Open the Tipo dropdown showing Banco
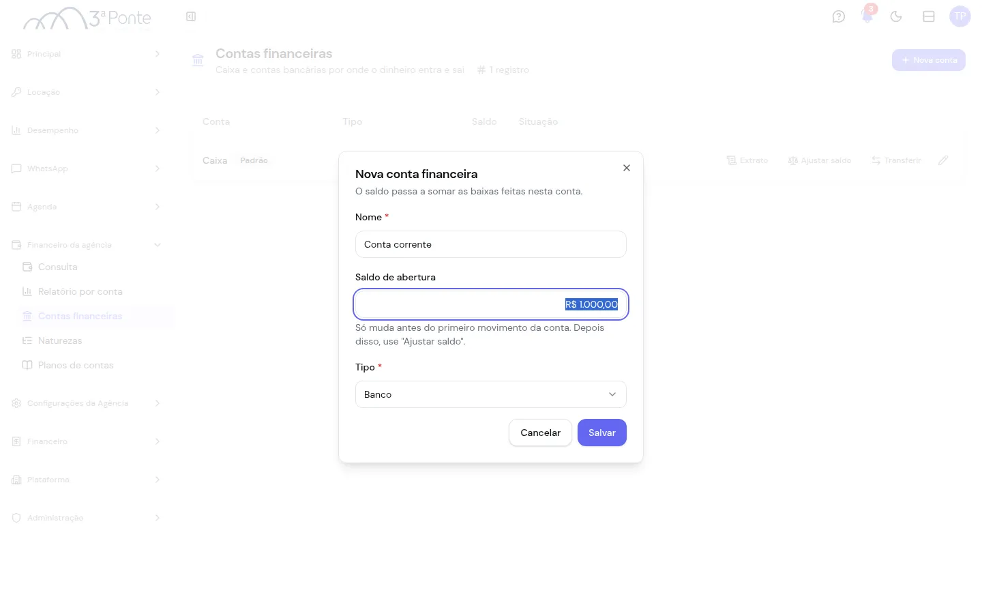Viewport: 982px width, 614px height. click(x=491, y=394)
